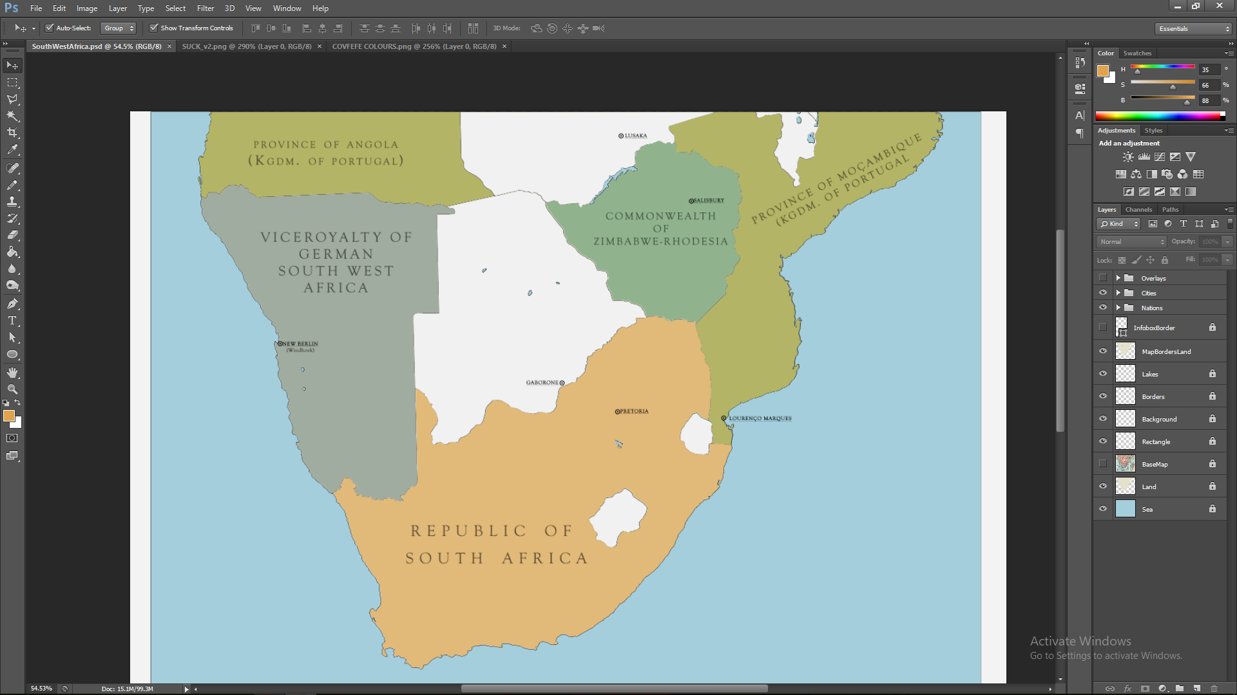Select the Move tool
This screenshot has height=695, width=1237.
[x=12, y=66]
